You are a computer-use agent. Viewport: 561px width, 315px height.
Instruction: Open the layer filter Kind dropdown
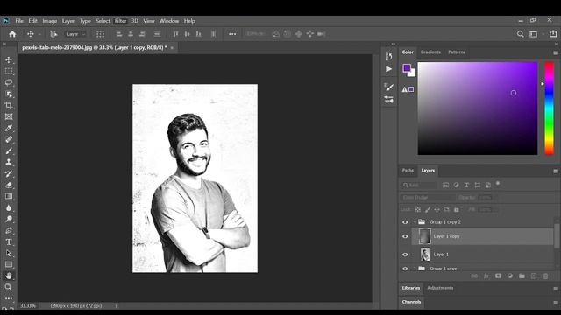tap(419, 185)
